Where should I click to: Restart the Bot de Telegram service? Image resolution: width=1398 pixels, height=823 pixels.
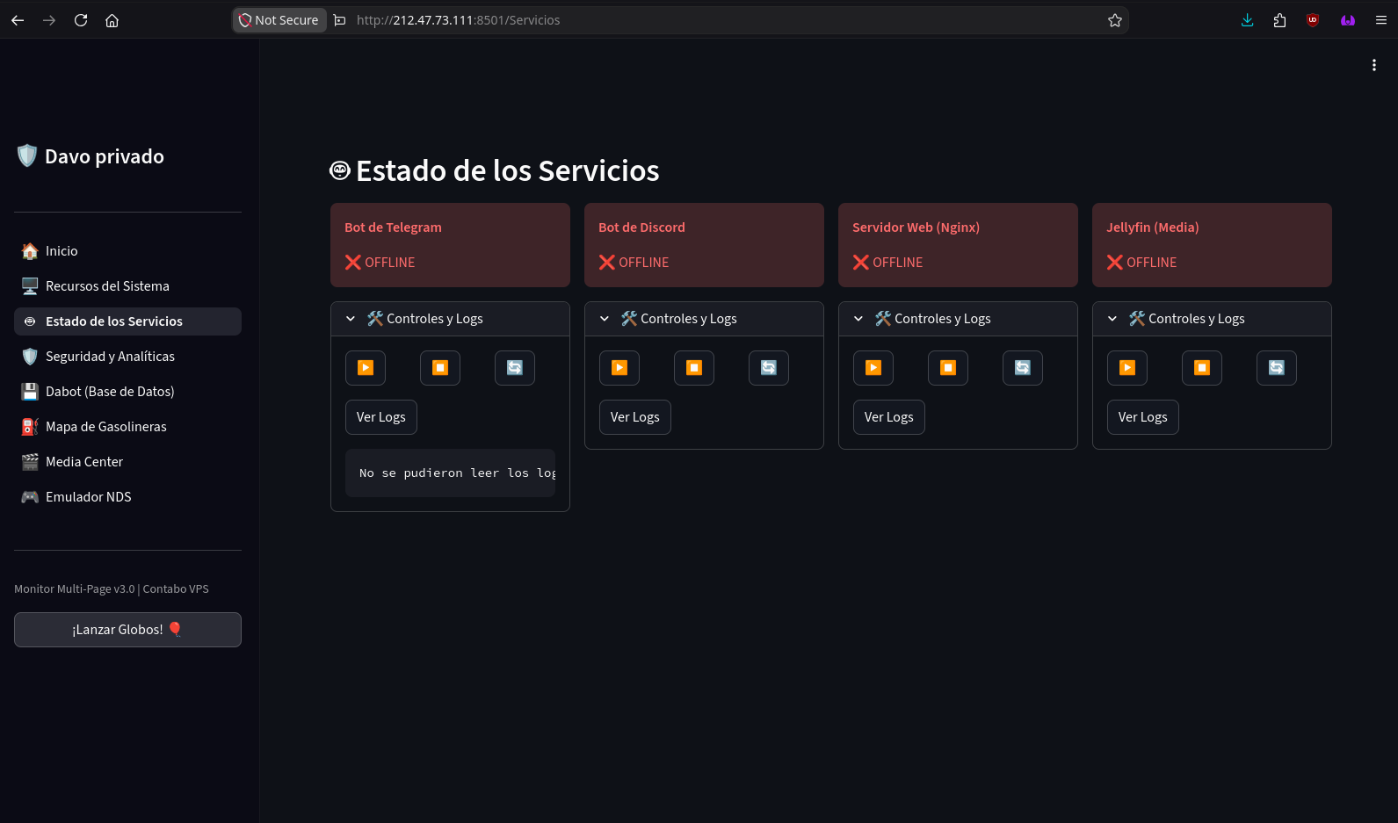coord(515,368)
